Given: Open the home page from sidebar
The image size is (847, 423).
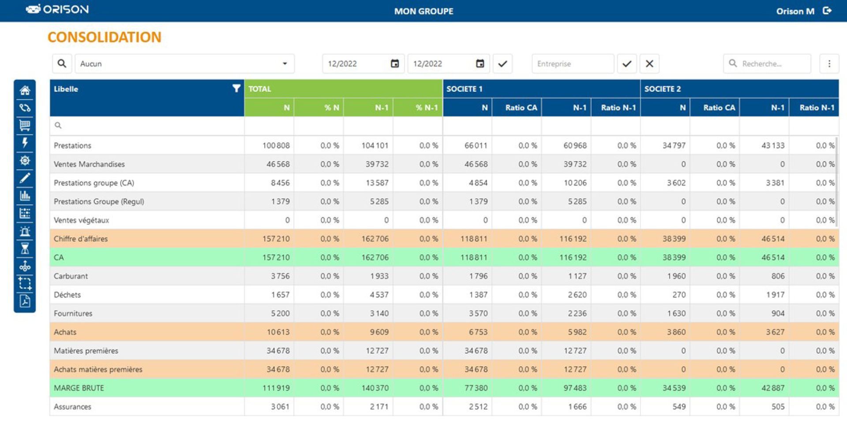Looking at the screenshot, I should pos(25,90).
